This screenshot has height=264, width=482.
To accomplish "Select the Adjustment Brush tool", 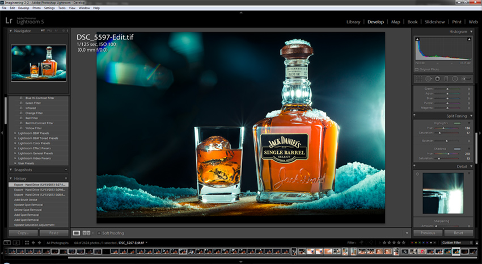I will [466, 79].
